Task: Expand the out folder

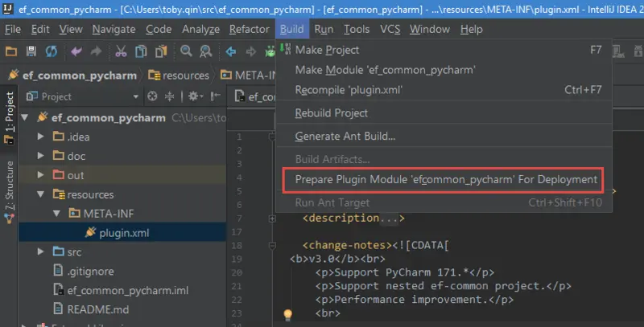Action: pos(41,174)
